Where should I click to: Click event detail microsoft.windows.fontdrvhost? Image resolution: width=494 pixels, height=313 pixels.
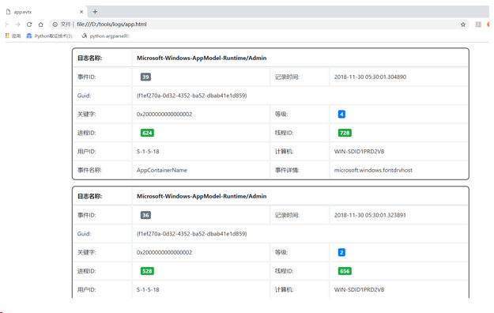click(x=373, y=170)
